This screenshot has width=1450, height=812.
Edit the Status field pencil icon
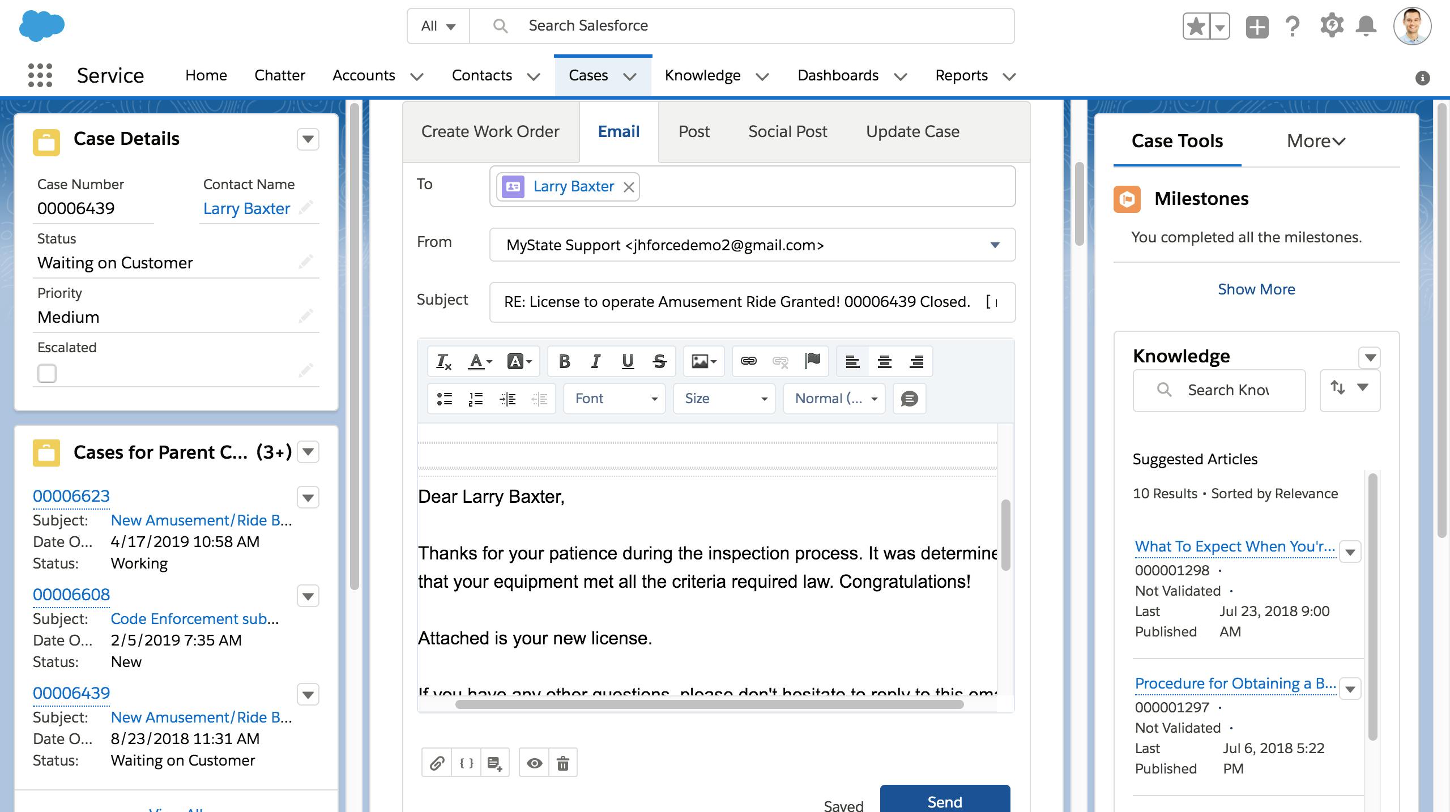pos(306,262)
